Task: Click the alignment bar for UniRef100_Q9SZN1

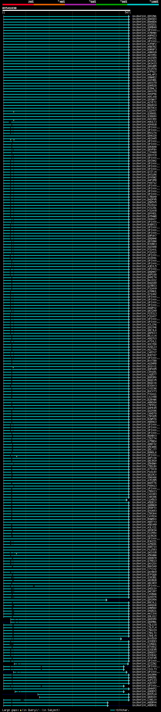Action: tap(66, 16)
